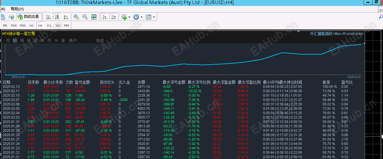
Task: Switch chart to bar chart mode
Action: point(48,17)
